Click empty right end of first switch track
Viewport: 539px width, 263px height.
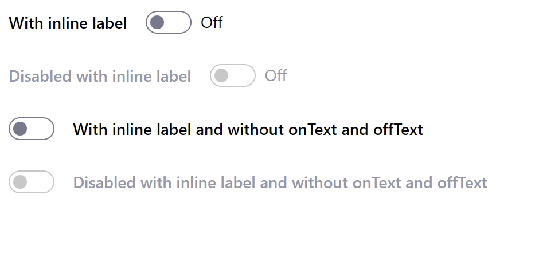180,23
